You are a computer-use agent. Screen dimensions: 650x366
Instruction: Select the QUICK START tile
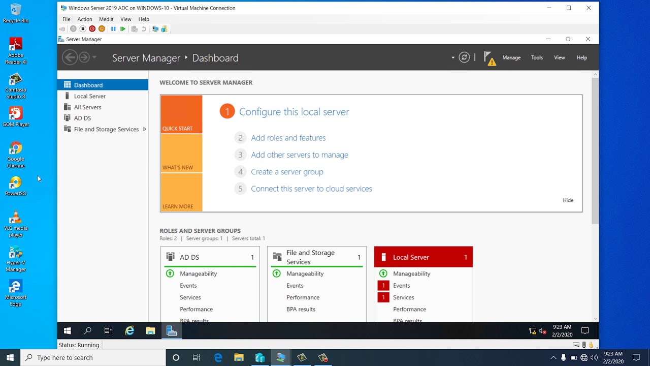tap(181, 114)
